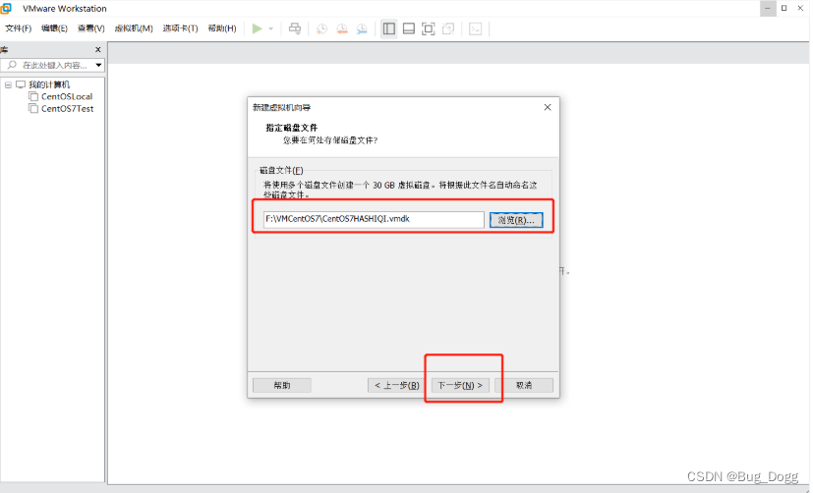Select the CentOS7Test virtual machine
The height and width of the screenshot is (493, 813).
coord(68,109)
